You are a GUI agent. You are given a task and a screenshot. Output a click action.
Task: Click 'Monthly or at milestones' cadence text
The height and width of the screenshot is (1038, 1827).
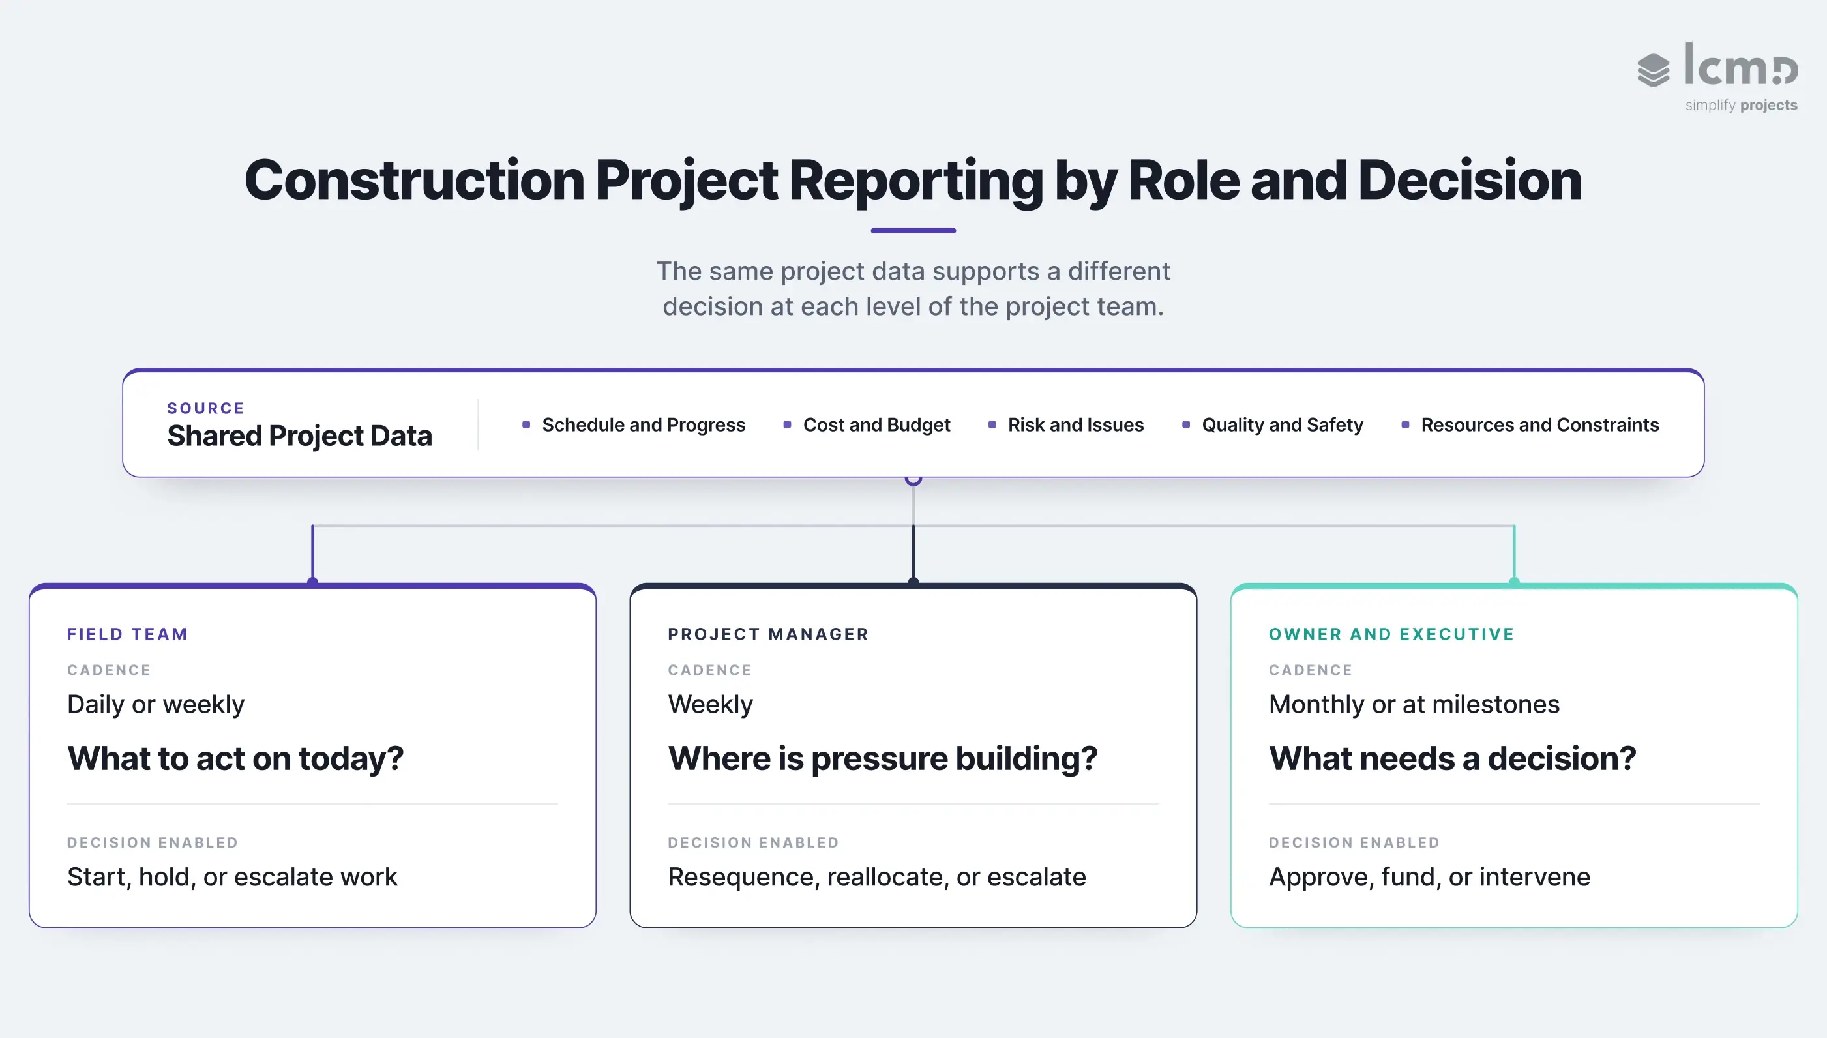tap(1414, 704)
